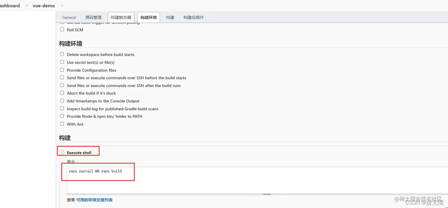Check Send files over SSH before build starts
The width and height of the screenshot is (448, 208).
click(x=62, y=78)
